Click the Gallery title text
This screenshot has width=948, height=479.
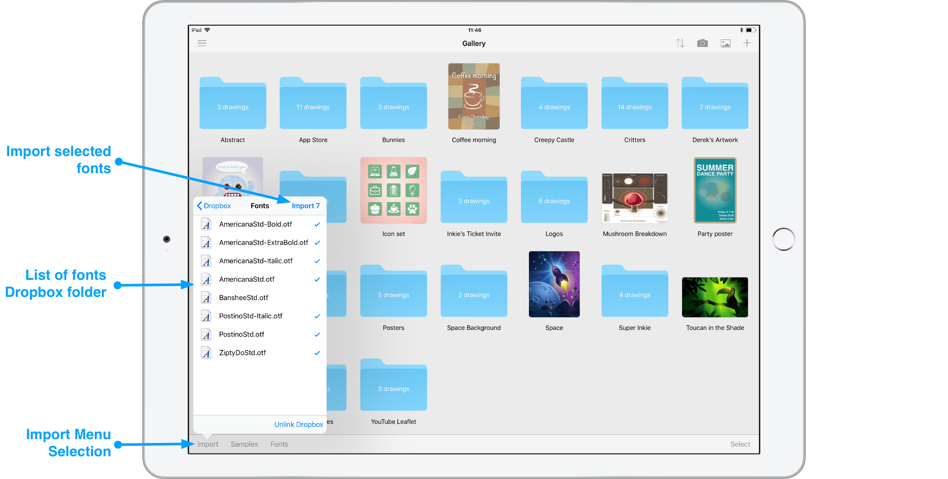[x=474, y=43]
